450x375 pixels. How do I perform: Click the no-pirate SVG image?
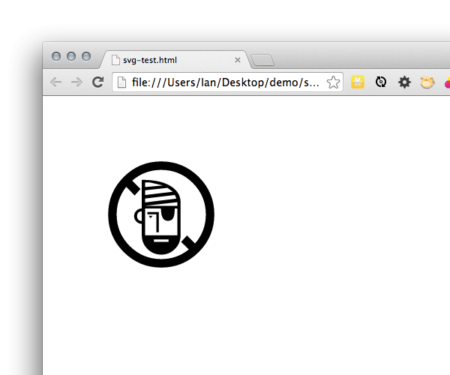[x=161, y=214]
